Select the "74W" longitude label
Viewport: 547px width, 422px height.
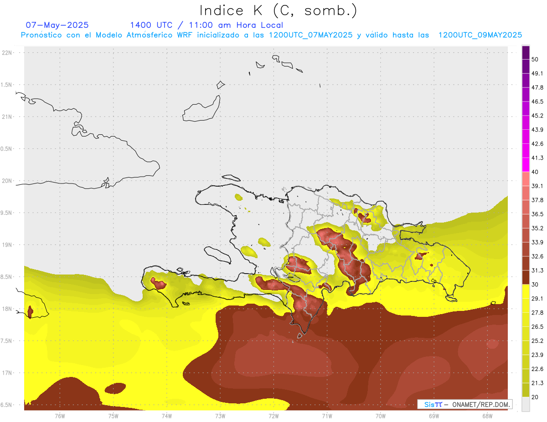(x=167, y=416)
